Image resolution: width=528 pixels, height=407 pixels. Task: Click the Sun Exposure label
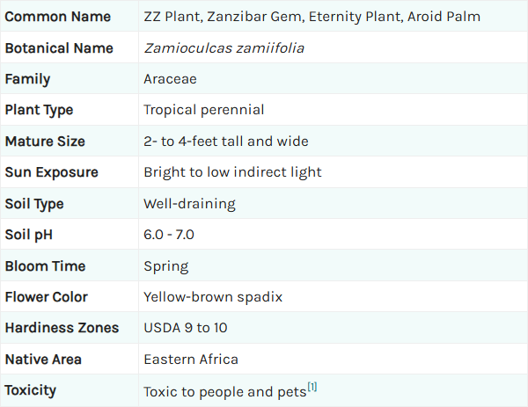pos(52,172)
